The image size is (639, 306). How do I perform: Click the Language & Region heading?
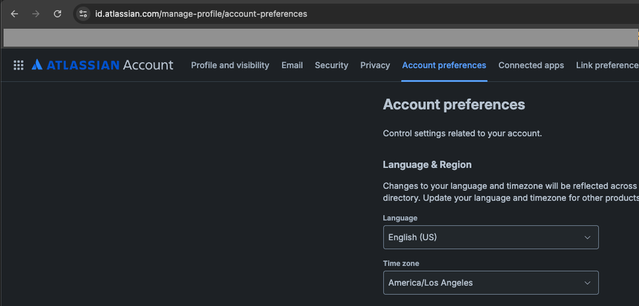click(x=427, y=165)
